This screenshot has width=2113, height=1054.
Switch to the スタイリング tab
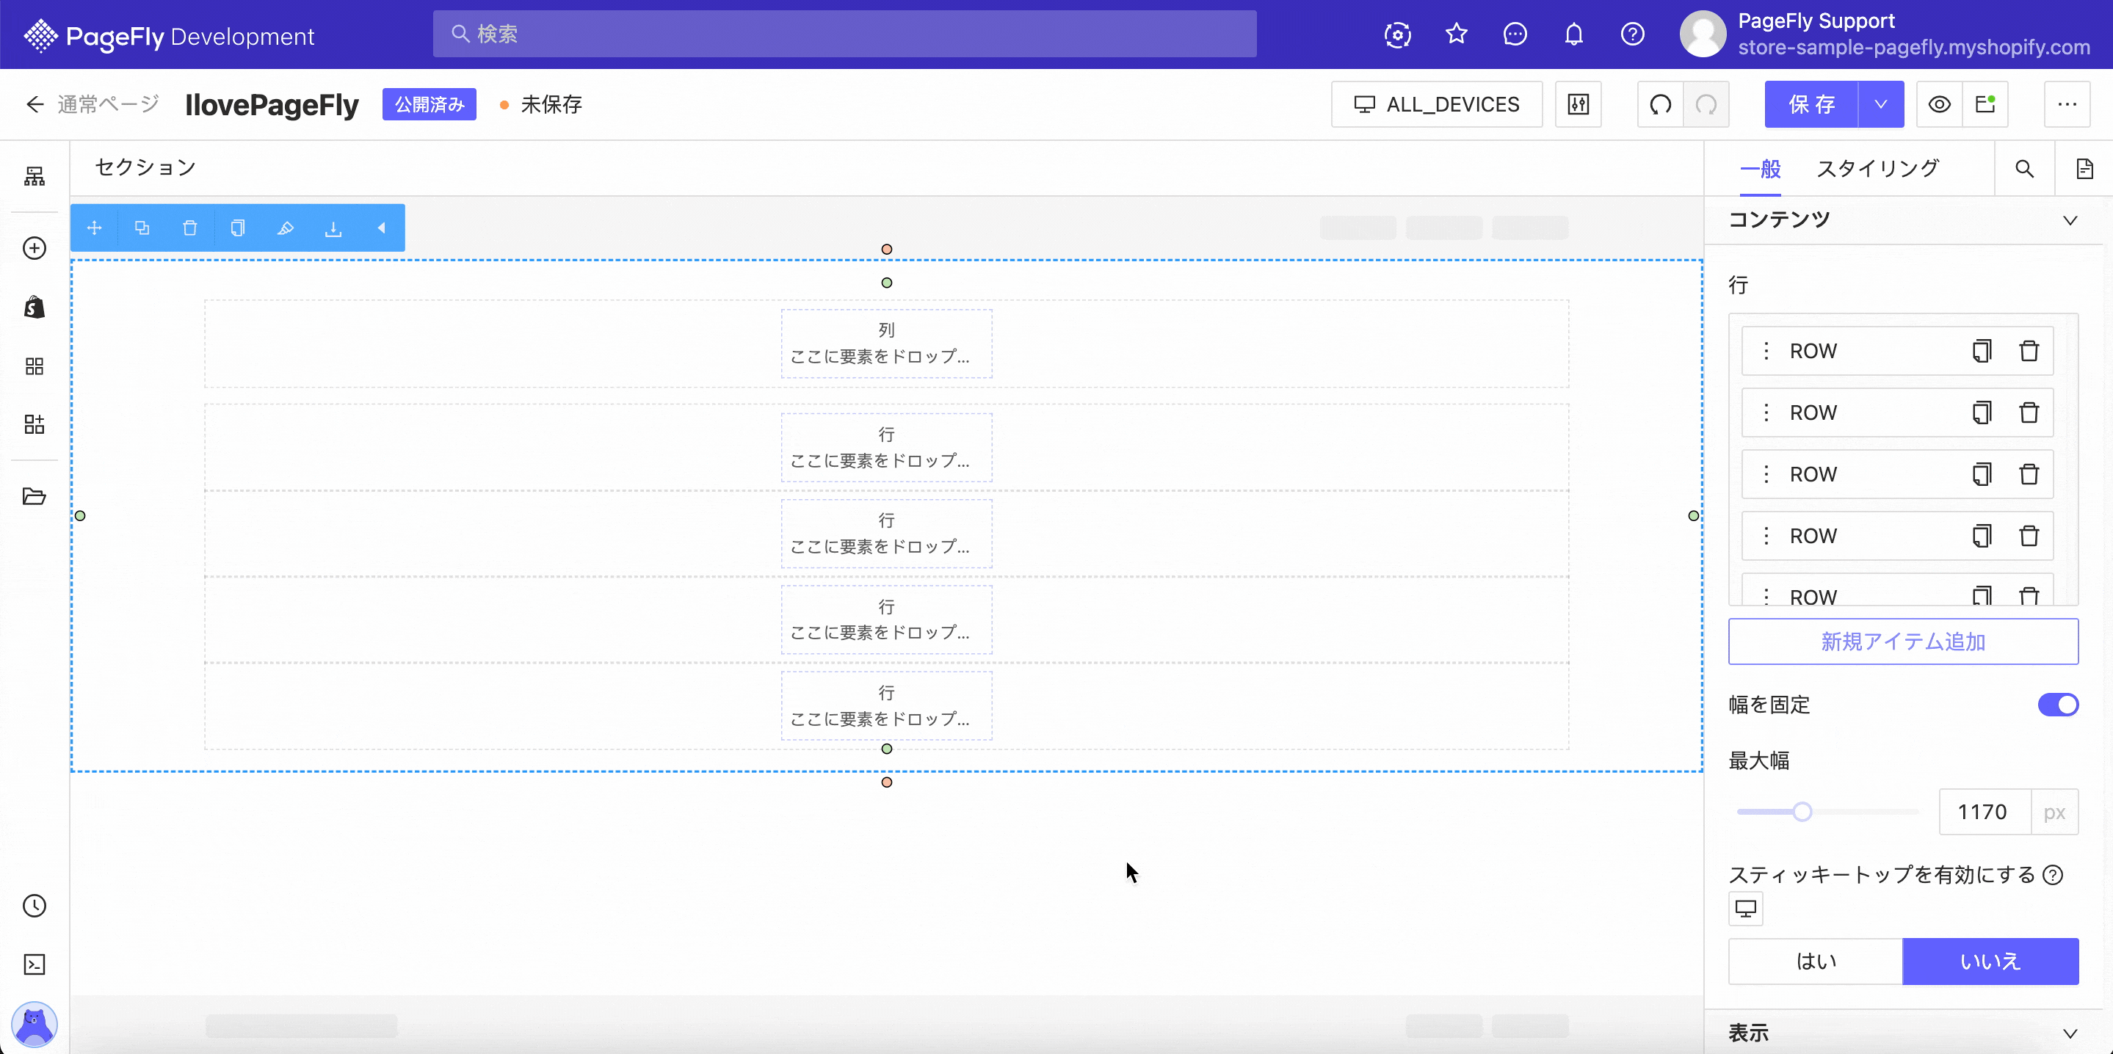tap(1877, 169)
